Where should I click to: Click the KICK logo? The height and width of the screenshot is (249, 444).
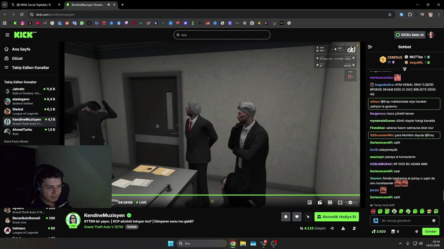coord(25,35)
